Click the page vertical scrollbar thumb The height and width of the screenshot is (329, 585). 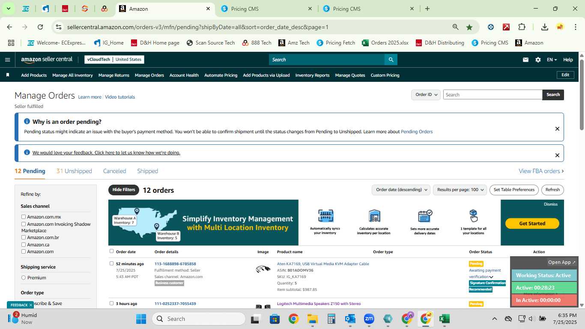(x=582, y=94)
